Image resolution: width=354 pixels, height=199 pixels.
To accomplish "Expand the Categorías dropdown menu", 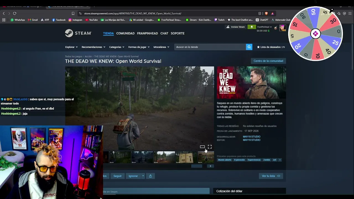I will (x=117, y=47).
